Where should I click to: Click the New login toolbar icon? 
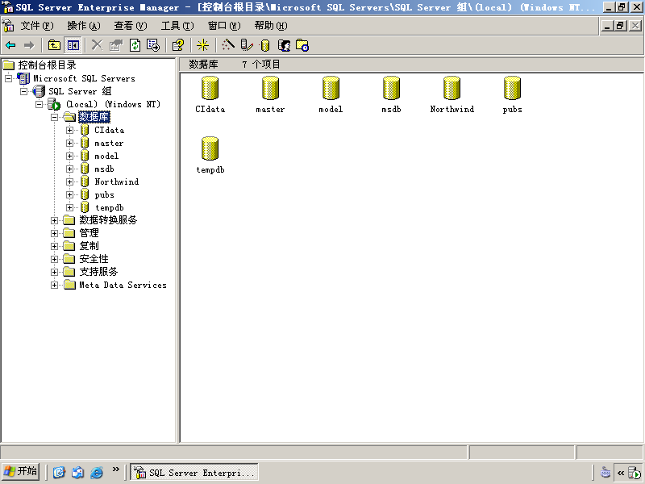tap(284, 45)
